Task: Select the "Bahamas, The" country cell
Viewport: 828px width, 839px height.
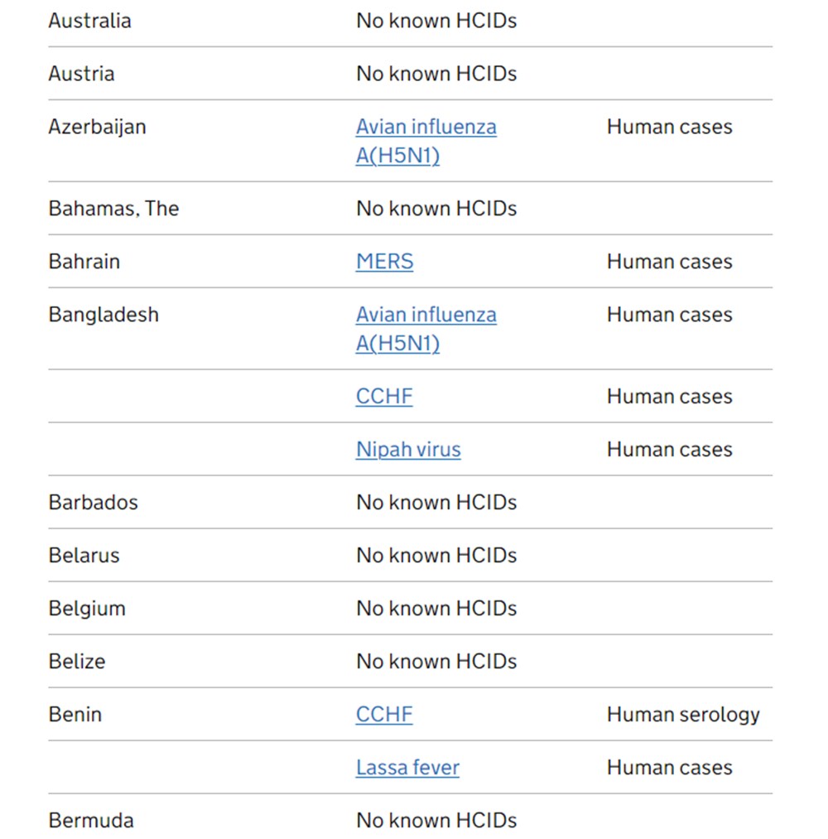Action: pyautogui.click(x=113, y=209)
